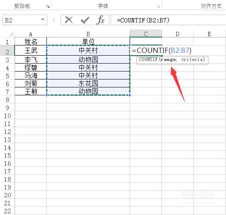Image resolution: width=226 pixels, height=215 pixels.
Task: Select row 1 header
Action: [8, 42]
